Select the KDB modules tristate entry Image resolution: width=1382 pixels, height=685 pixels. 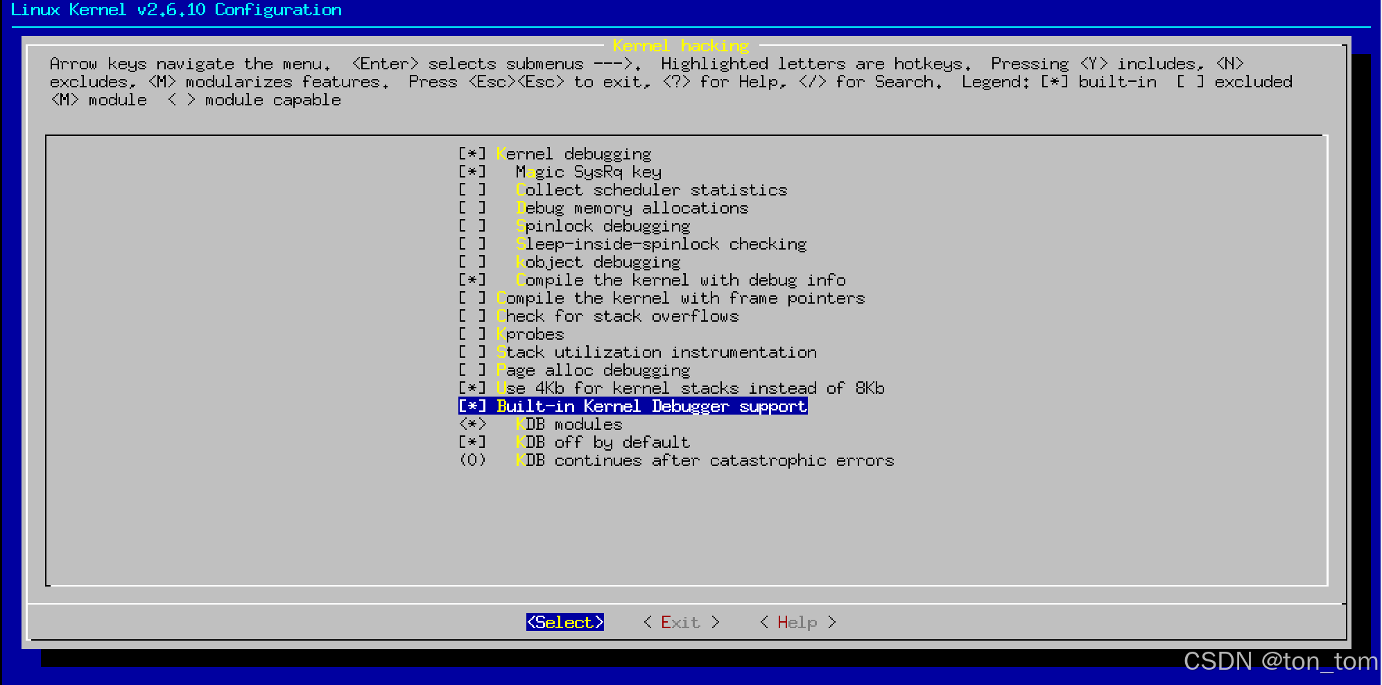[541, 424]
